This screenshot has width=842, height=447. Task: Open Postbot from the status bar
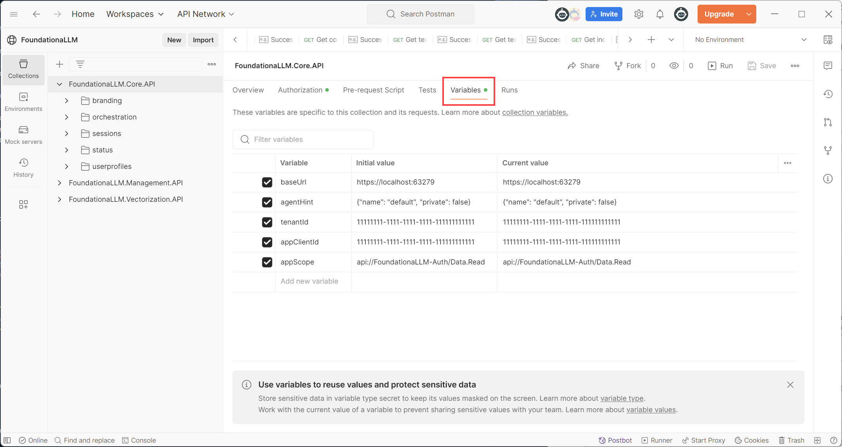[x=615, y=440]
